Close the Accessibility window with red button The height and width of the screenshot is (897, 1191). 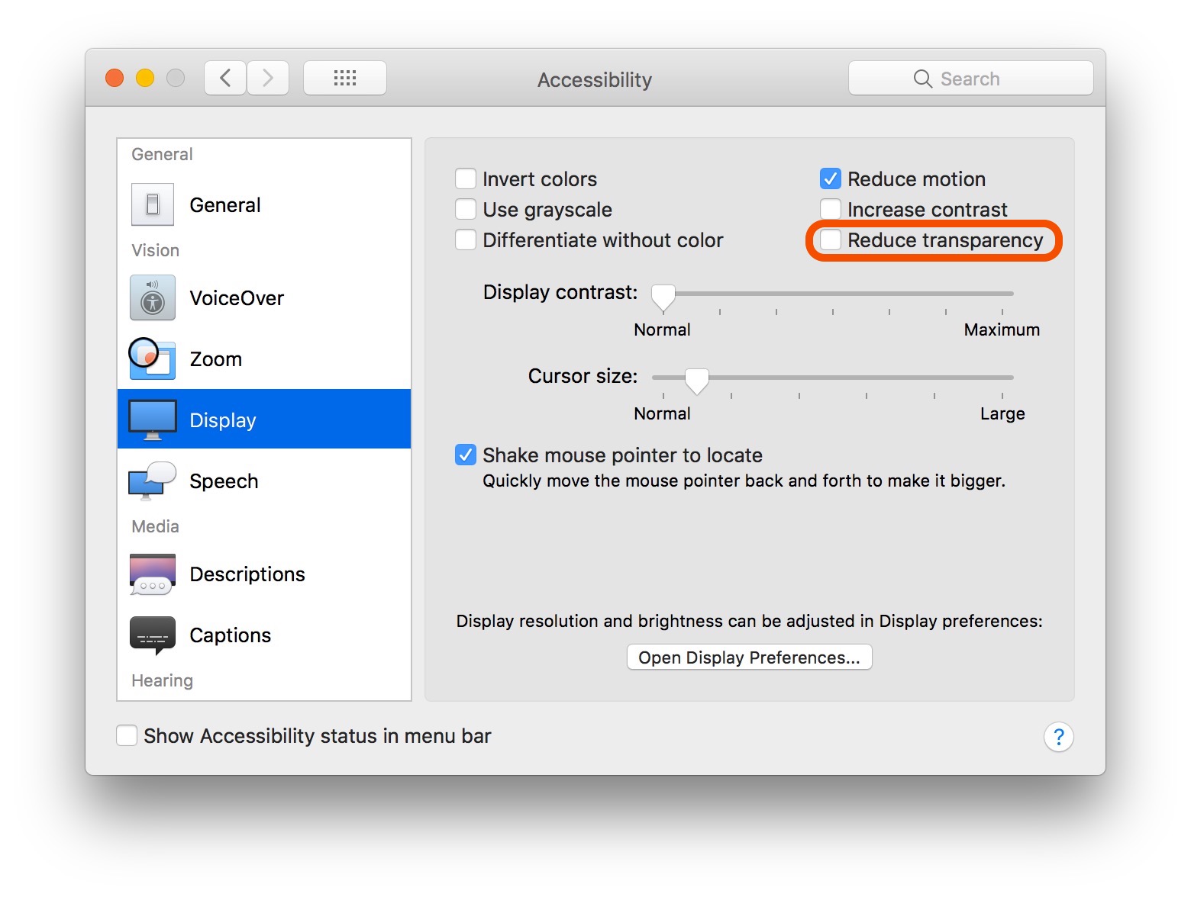pos(115,78)
